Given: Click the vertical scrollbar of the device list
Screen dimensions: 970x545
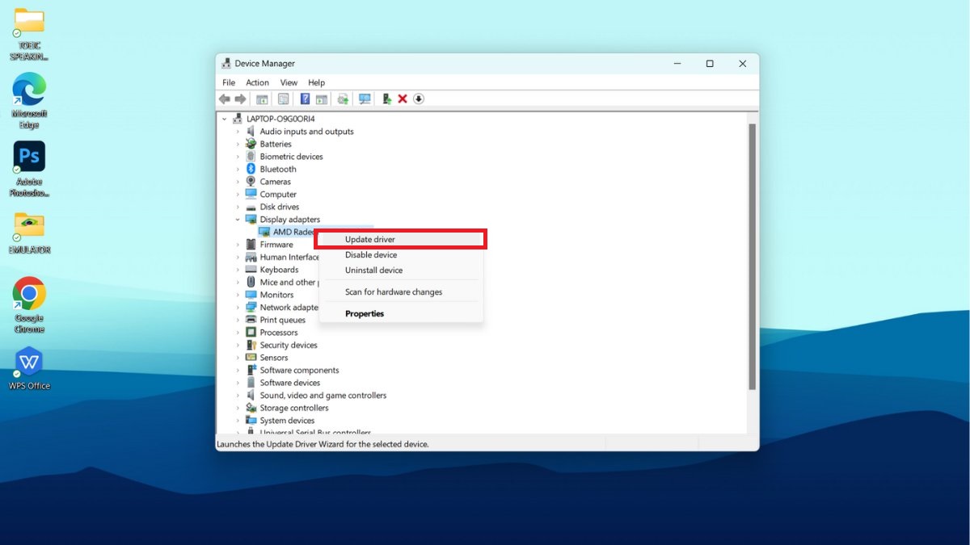Looking at the screenshot, I should pos(752,258).
